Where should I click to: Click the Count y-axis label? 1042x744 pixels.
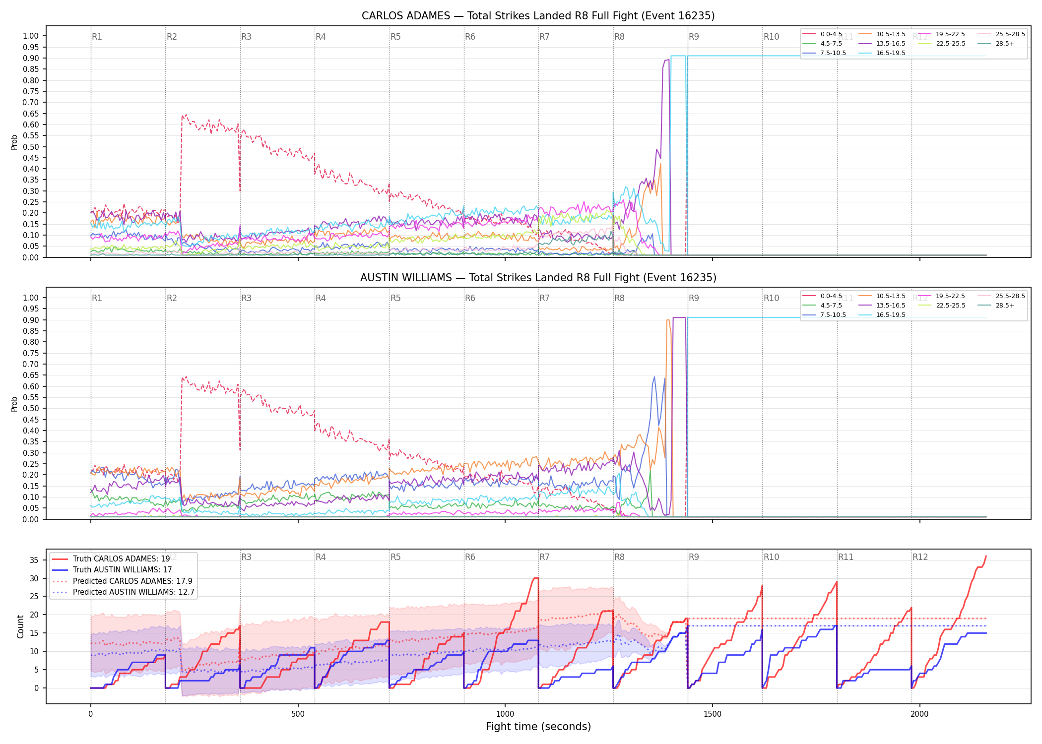(20, 626)
